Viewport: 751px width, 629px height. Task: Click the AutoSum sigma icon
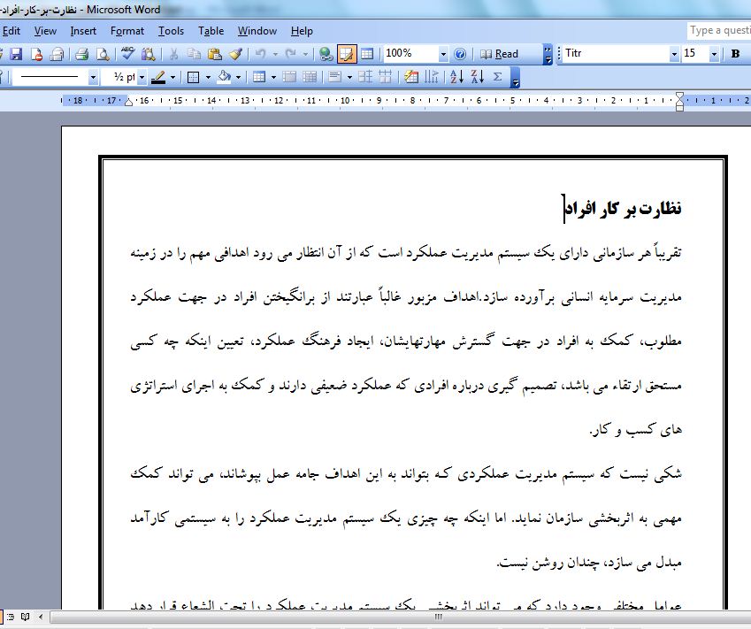(x=498, y=77)
